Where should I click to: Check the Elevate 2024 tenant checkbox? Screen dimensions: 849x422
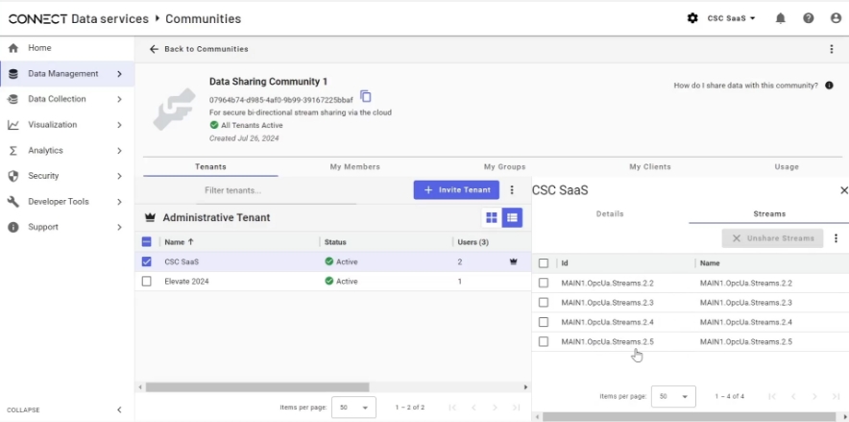[x=146, y=281]
